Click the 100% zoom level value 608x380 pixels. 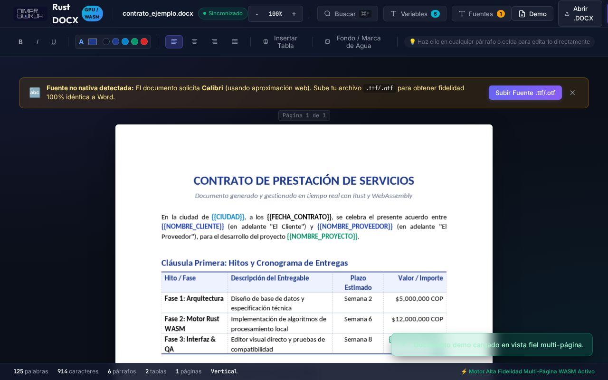(275, 14)
